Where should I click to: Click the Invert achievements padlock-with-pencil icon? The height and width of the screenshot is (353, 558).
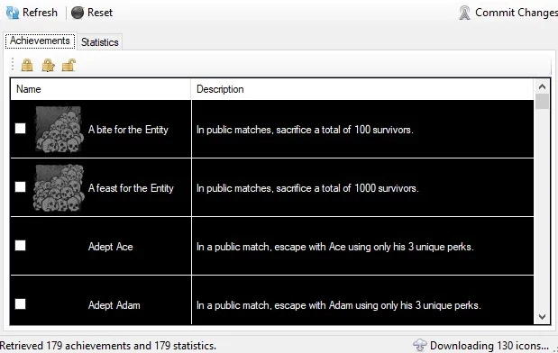tap(48, 66)
